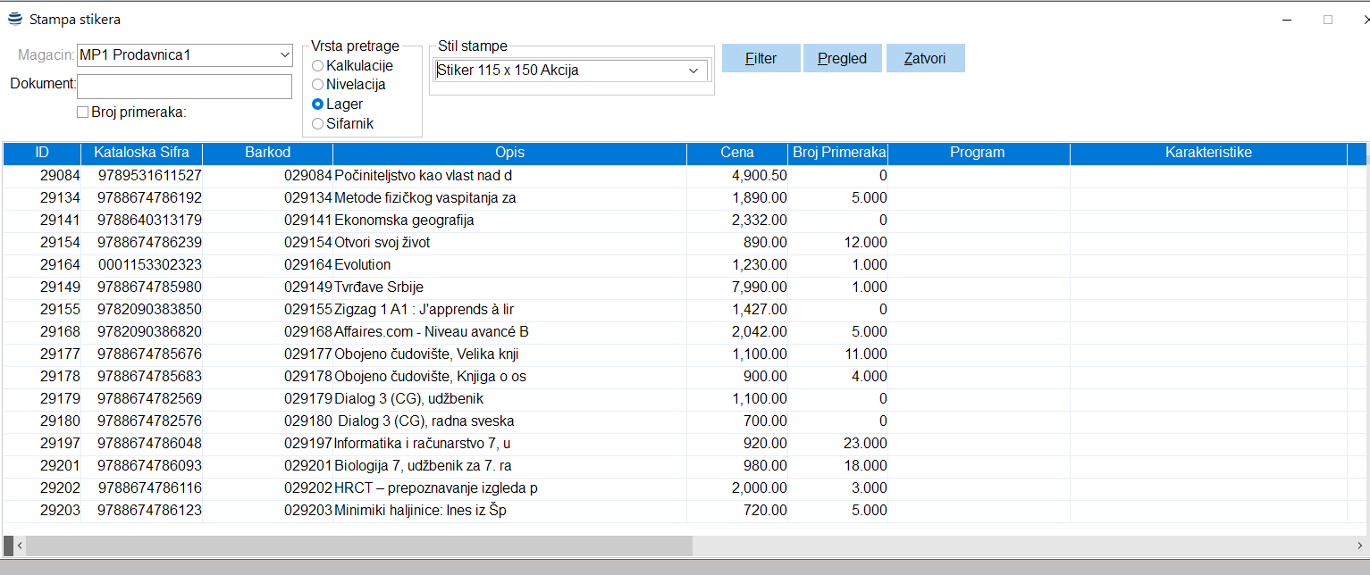Open Pregled print preview
This screenshot has height=575, width=1370.
pos(842,58)
